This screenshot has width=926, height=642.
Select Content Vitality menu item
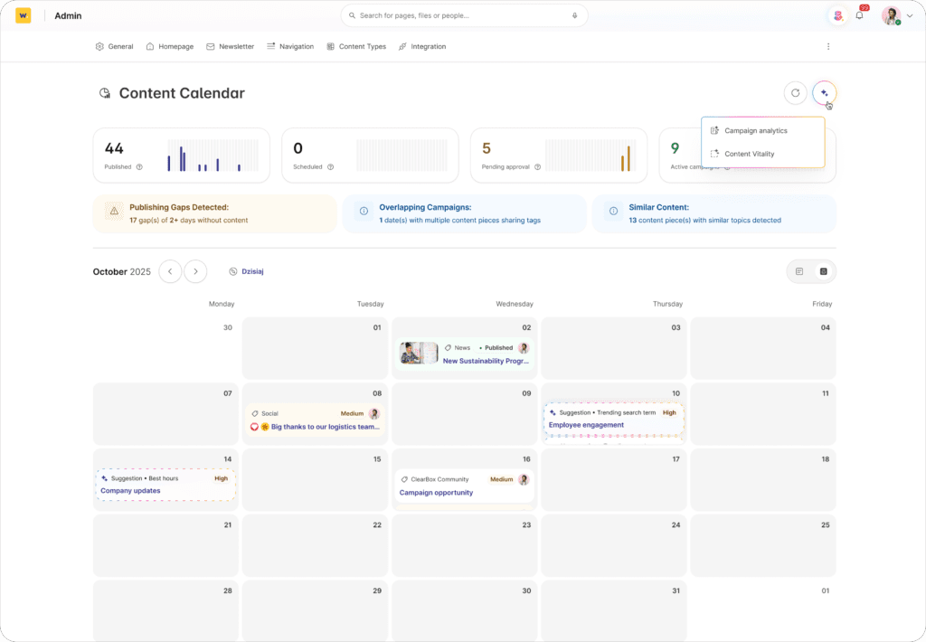(x=749, y=154)
